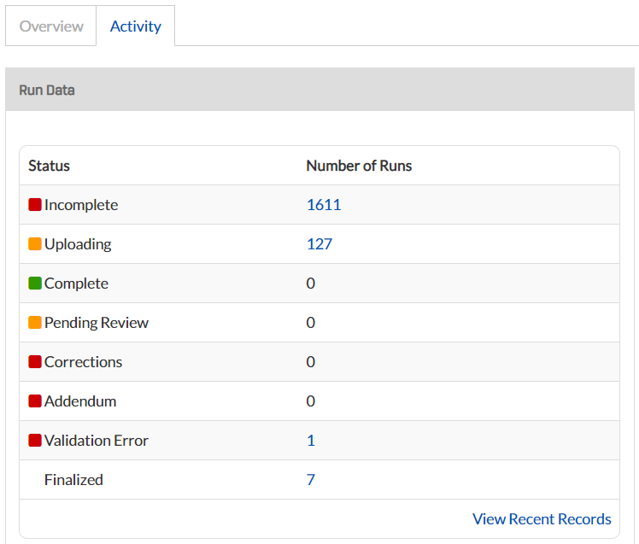Select the Activity tab
The image size is (639, 544).
136,26
